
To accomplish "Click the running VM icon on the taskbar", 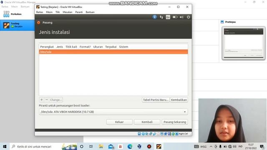I will pos(159,146).
